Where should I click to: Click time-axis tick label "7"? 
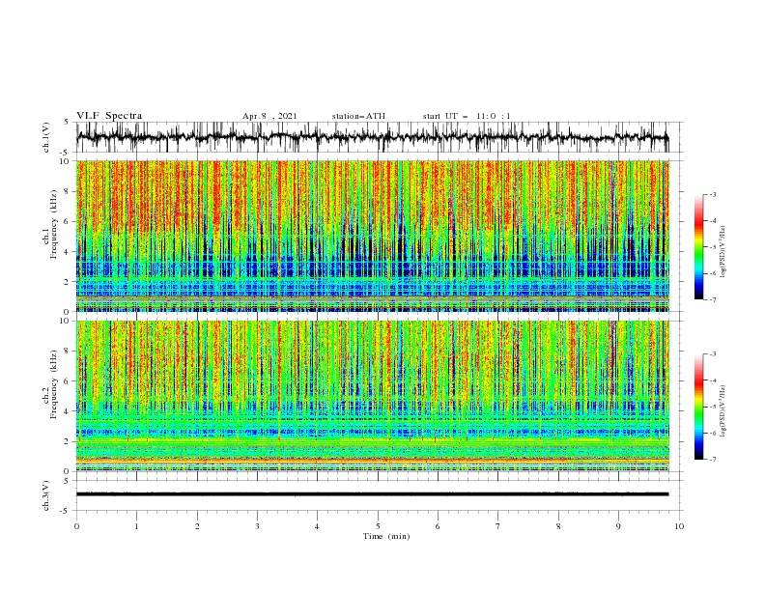(498, 526)
